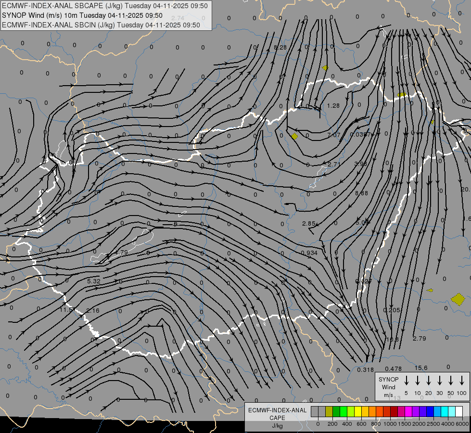Pick the olive CAPE legend swatch

(329, 412)
